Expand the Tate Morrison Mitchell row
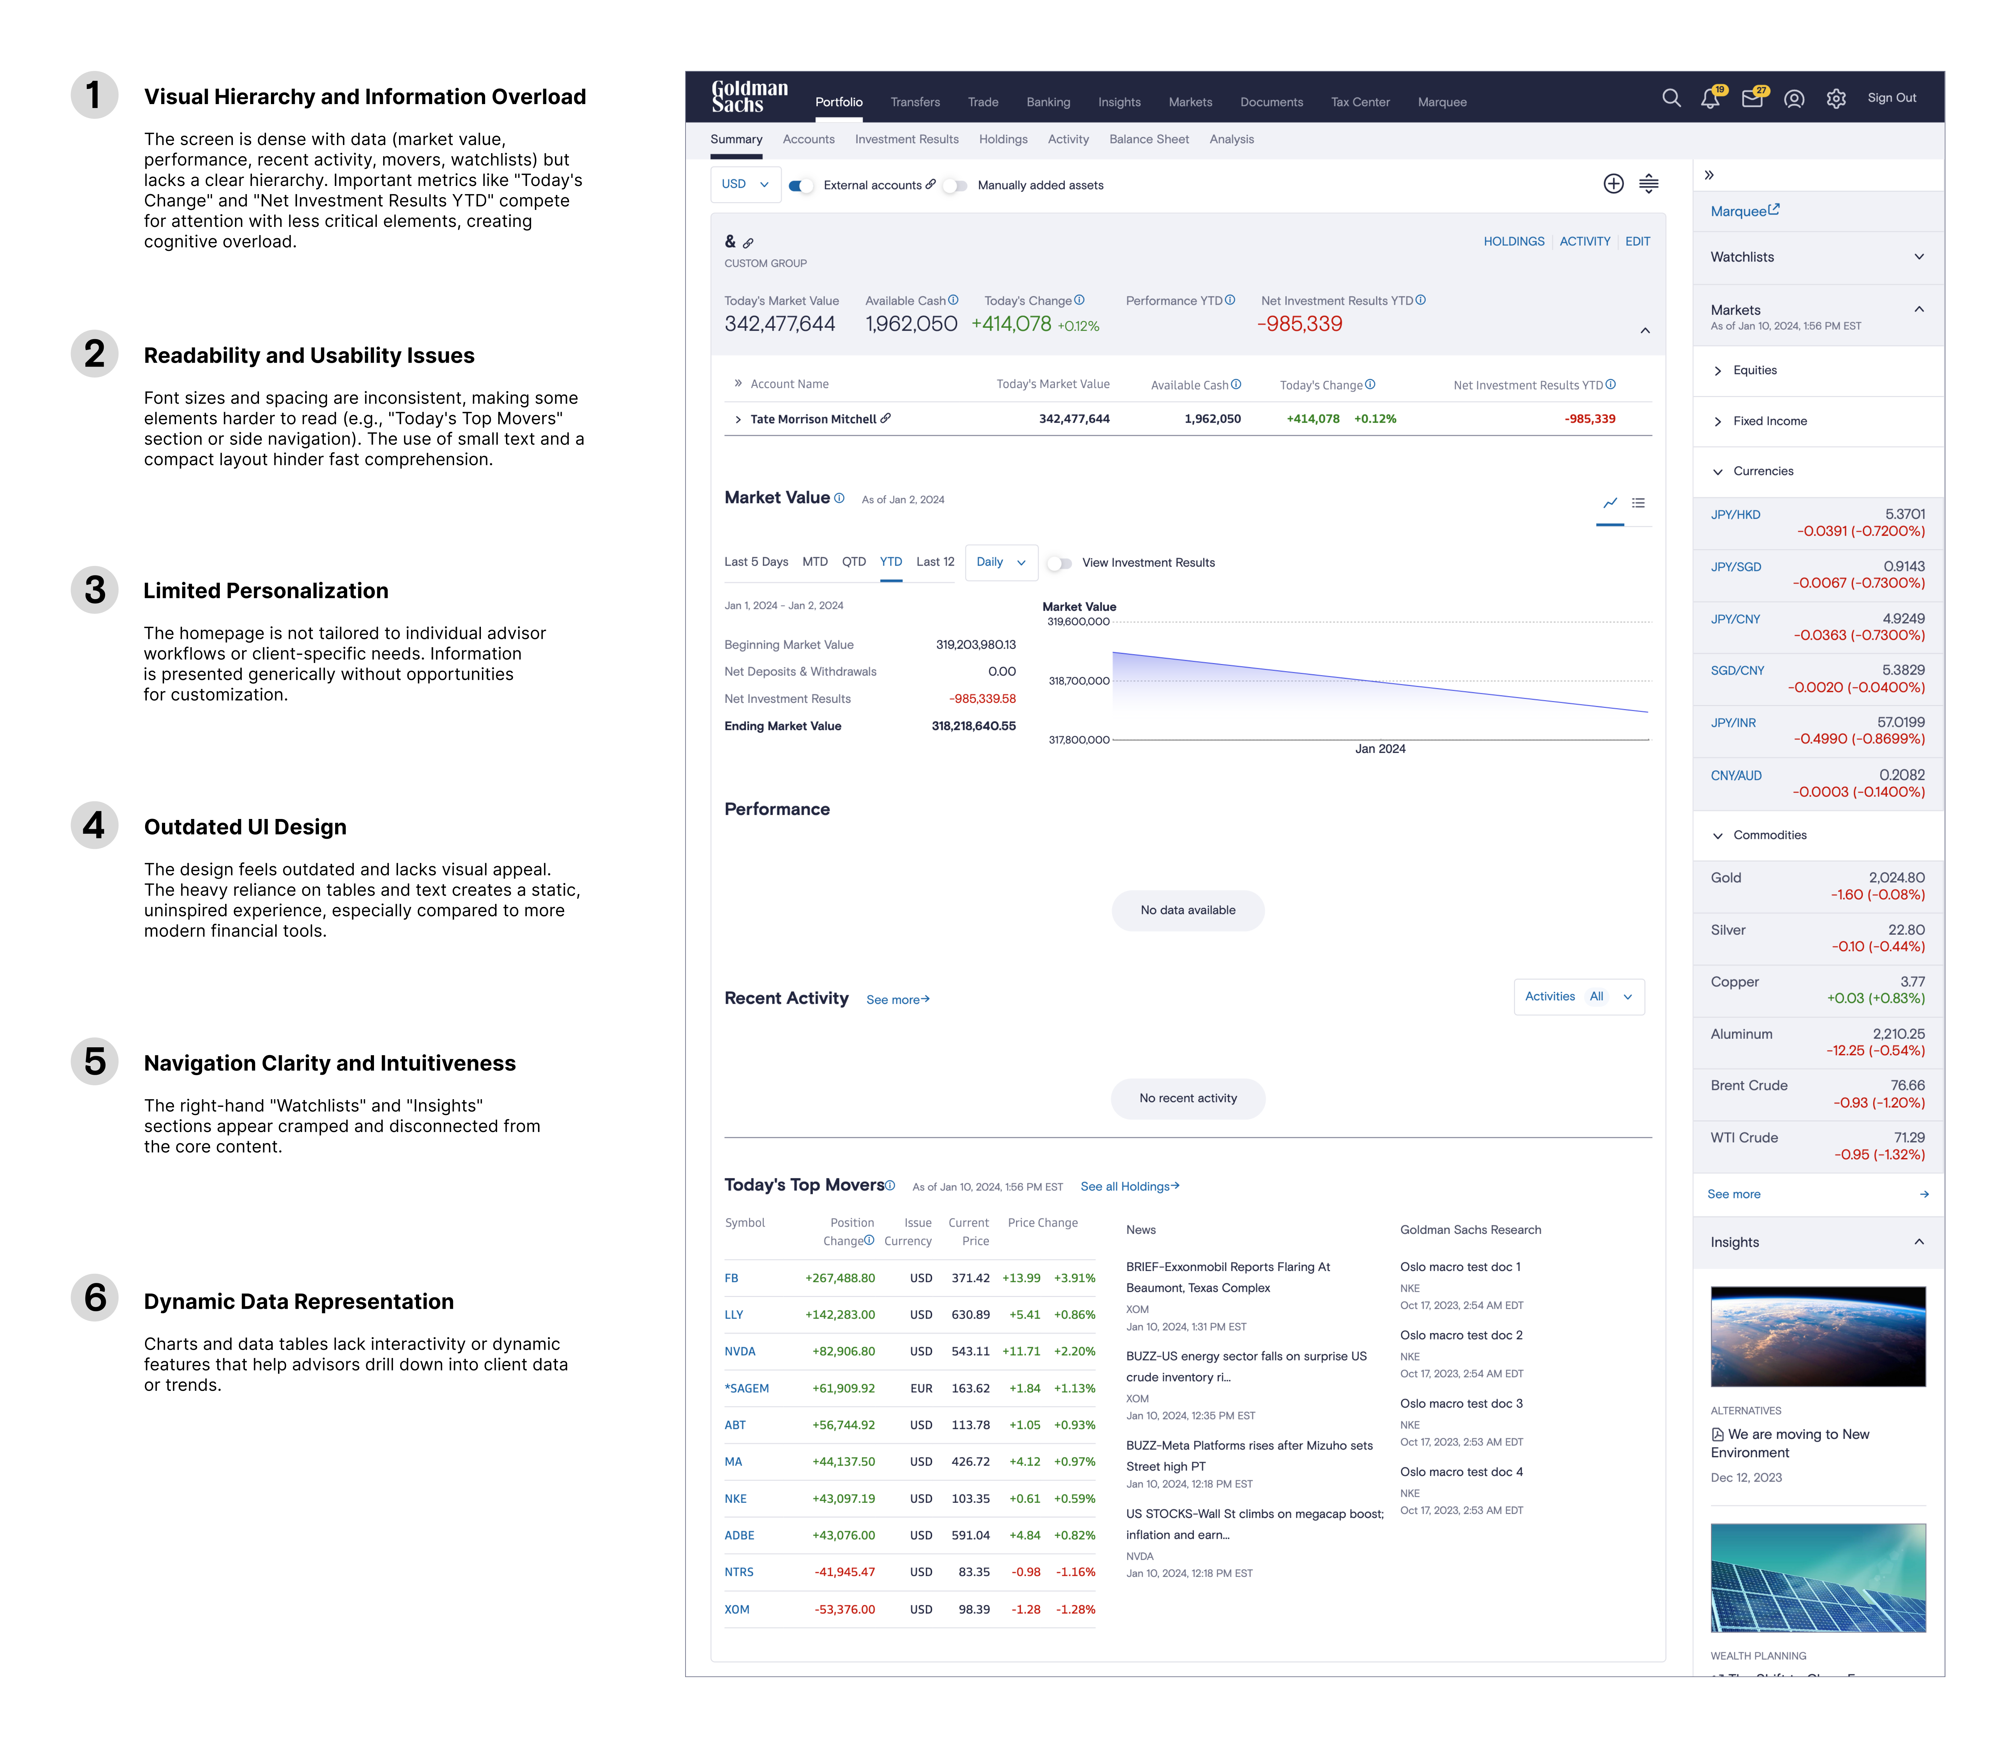The image size is (2016, 1748). [738, 420]
